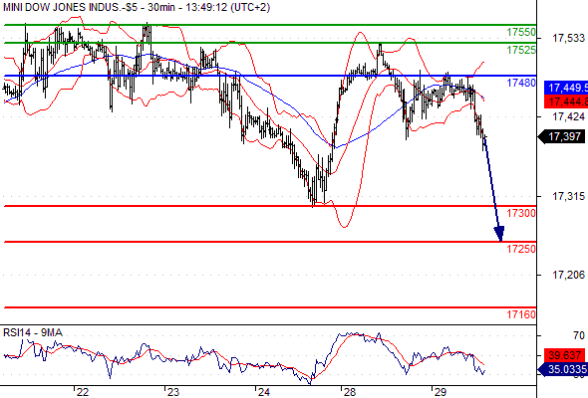Select the 17550 green resistance label

pos(521,32)
